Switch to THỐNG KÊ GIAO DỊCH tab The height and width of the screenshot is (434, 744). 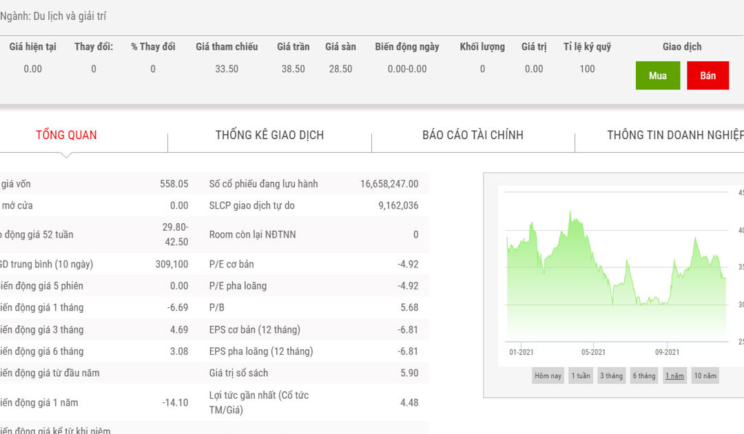click(x=269, y=135)
